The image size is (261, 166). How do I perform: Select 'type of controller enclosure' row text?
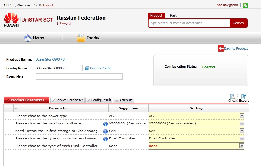[55, 138]
